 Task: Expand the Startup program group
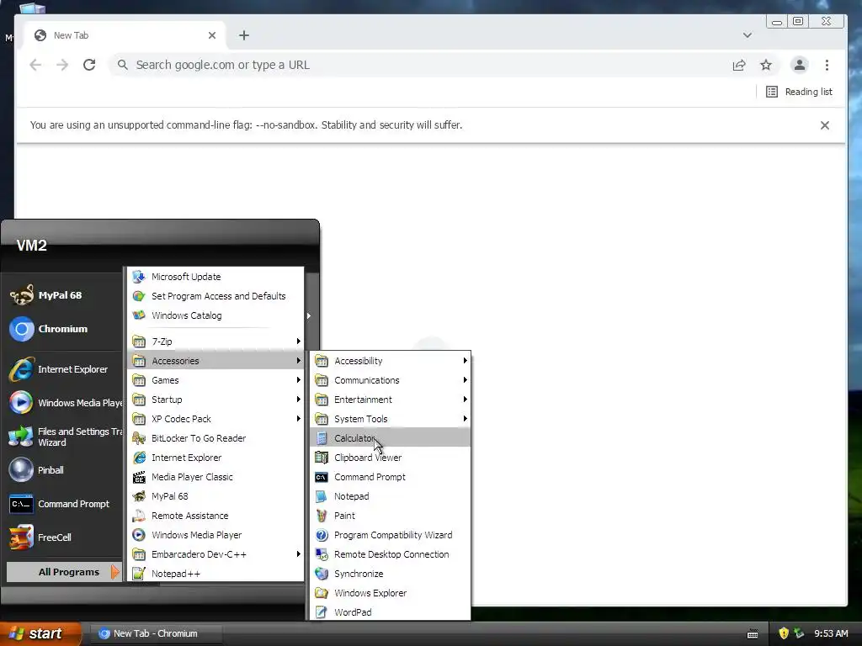(215, 400)
